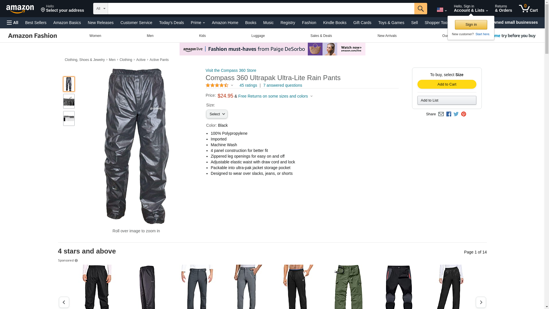
Task: Expand the star rating breakdown arrow
Action: 232,85
